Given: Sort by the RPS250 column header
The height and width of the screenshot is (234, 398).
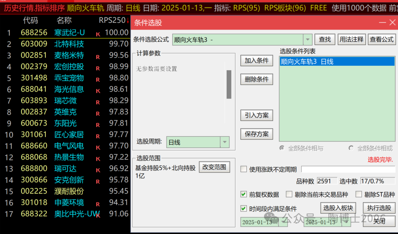Looking at the screenshot, I should pos(112,20).
